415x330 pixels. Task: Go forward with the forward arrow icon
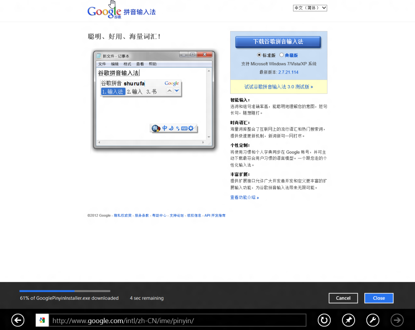coord(397,320)
